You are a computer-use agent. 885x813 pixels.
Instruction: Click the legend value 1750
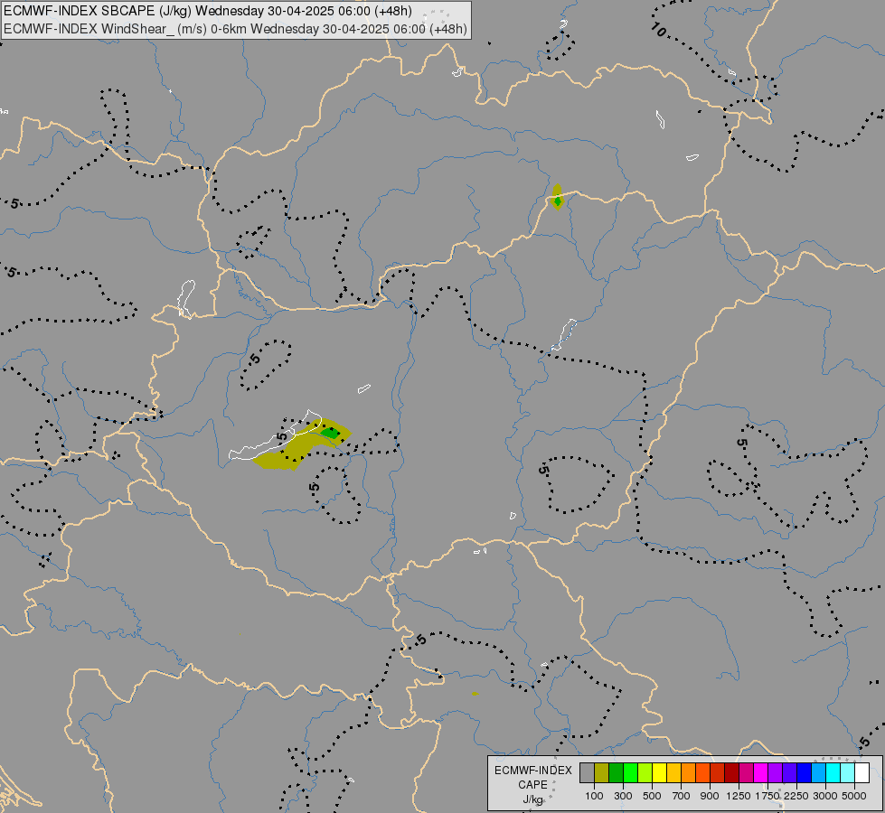tap(767, 796)
